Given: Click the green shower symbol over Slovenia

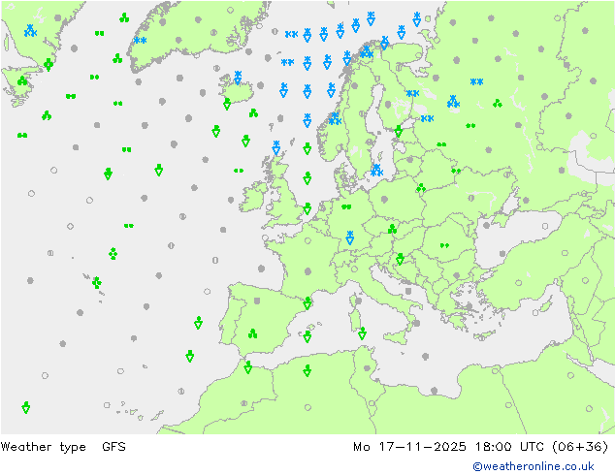Looking at the screenshot, I should coord(400,259).
